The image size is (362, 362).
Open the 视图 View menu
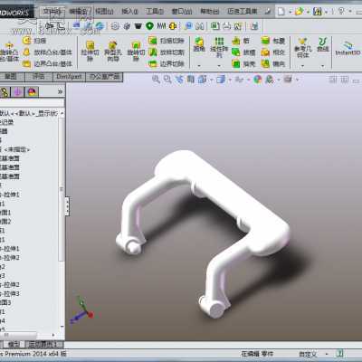pos(104,12)
